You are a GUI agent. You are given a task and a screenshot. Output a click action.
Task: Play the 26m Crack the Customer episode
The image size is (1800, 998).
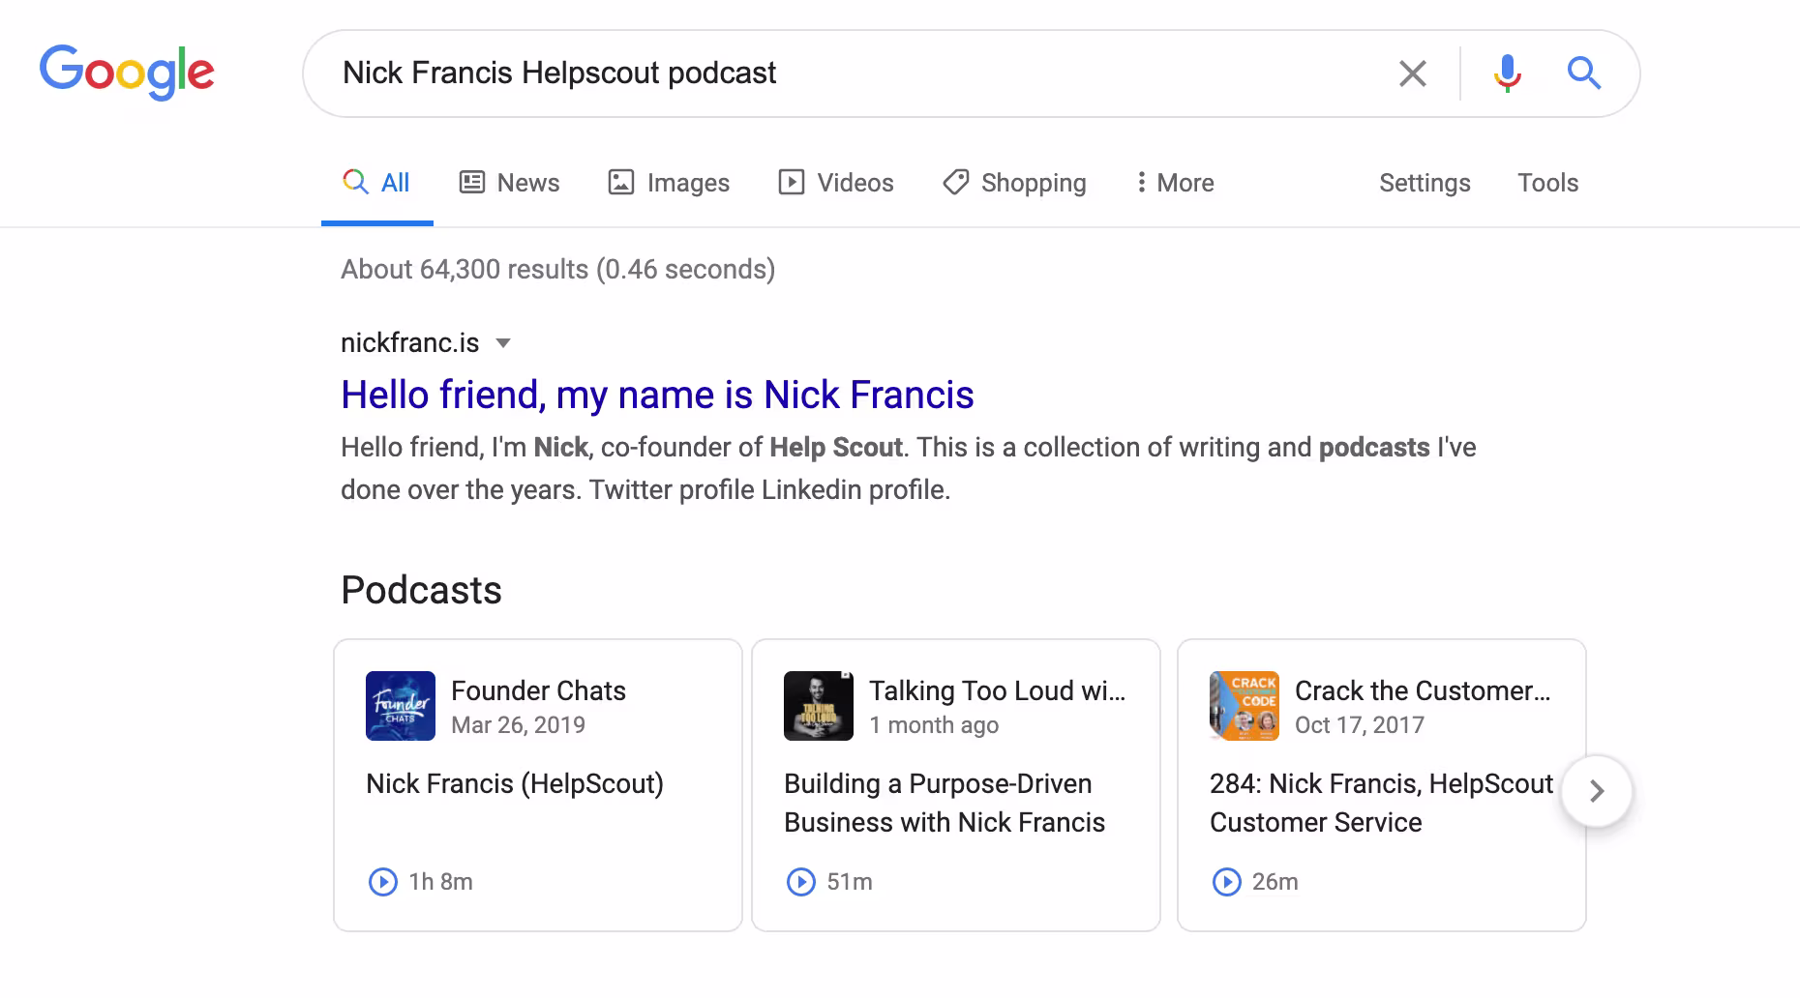coord(1227,882)
